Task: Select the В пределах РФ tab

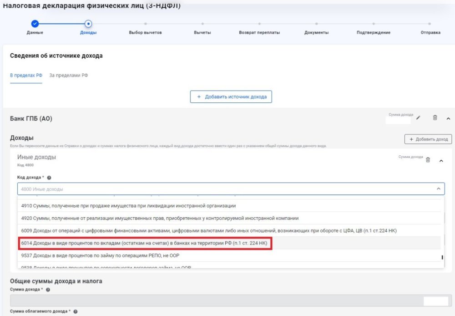Action: click(x=26, y=75)
